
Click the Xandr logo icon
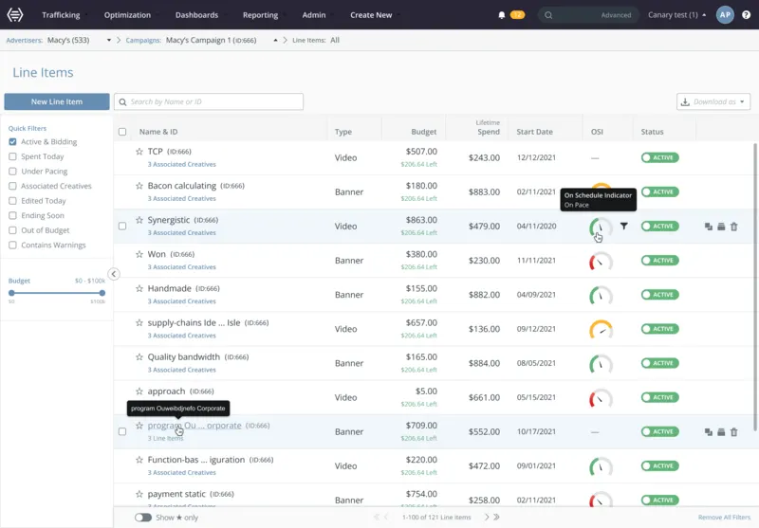pyautogui.click(x=15, y=15)
